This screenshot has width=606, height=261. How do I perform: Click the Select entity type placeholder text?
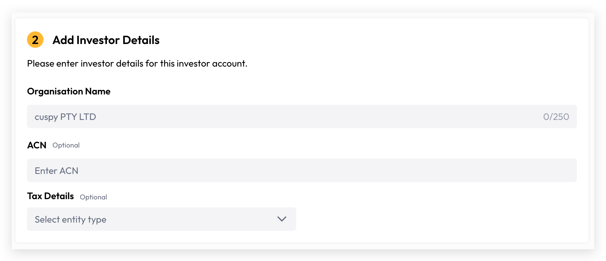click(x=70, y=220)
